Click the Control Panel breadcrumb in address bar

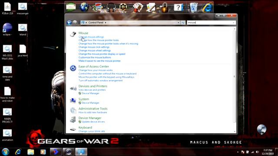(x=96, y=23)
